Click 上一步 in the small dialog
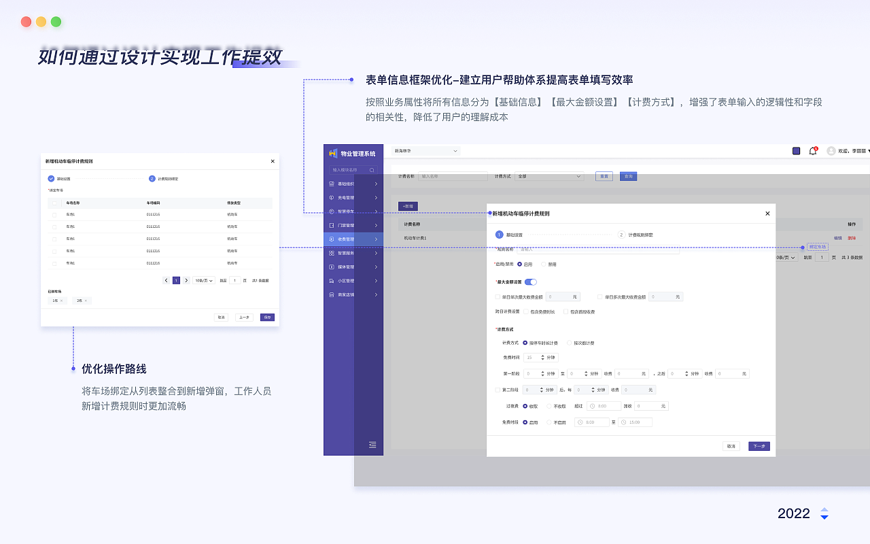870x544 pixels. pyautogui.click(x=244, y=317)
